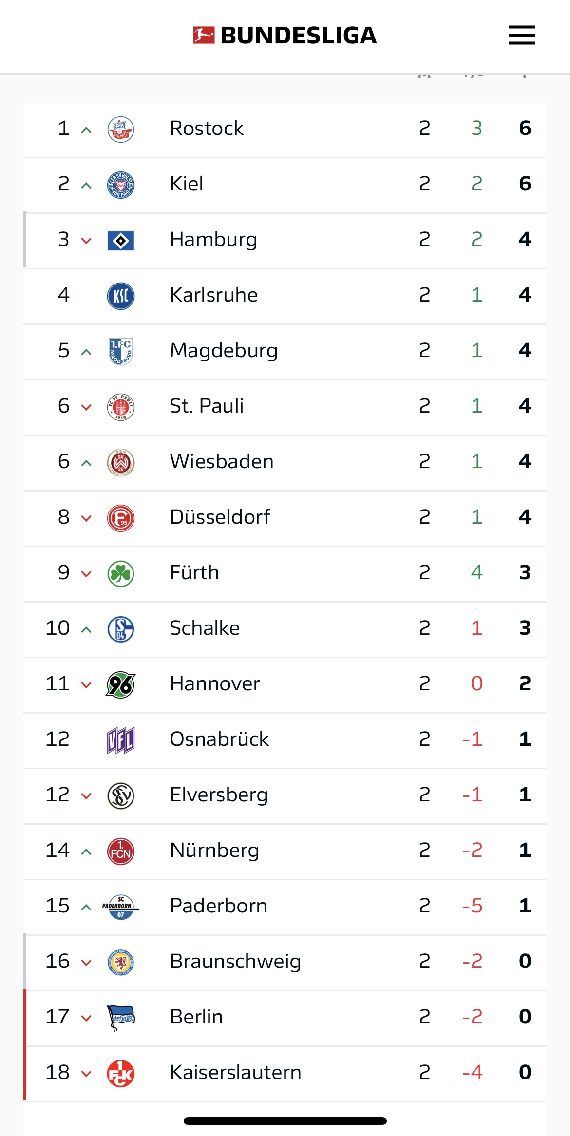
Task: Tap the Fürth cloverleaf crest
Action: coord(121,573)
